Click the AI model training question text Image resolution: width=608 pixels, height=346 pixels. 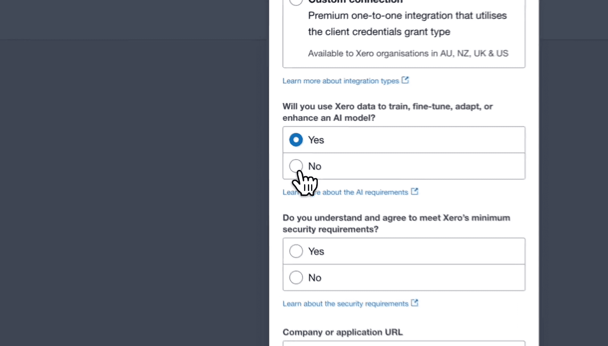(388, 112)
